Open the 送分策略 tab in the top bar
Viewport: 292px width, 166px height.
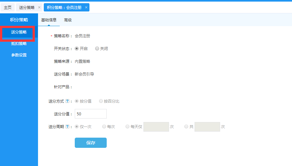[x=27, y=7]
